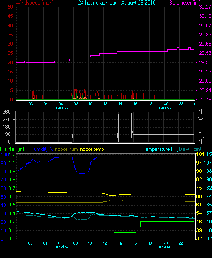Screen dimensions: 212x258
Task: Click the yellow 104 indoor temp axis value
Action: tap(200, 154)
